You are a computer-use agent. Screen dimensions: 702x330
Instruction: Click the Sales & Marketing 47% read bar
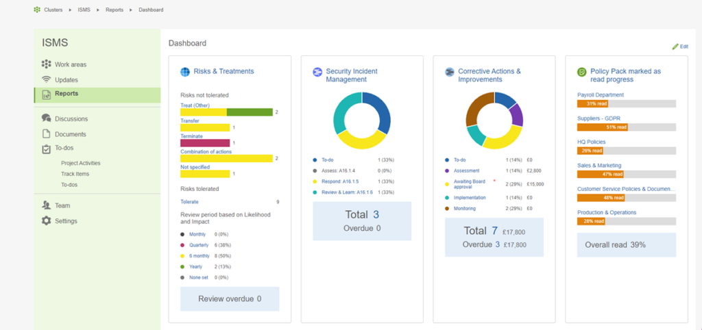coord(627,174)
